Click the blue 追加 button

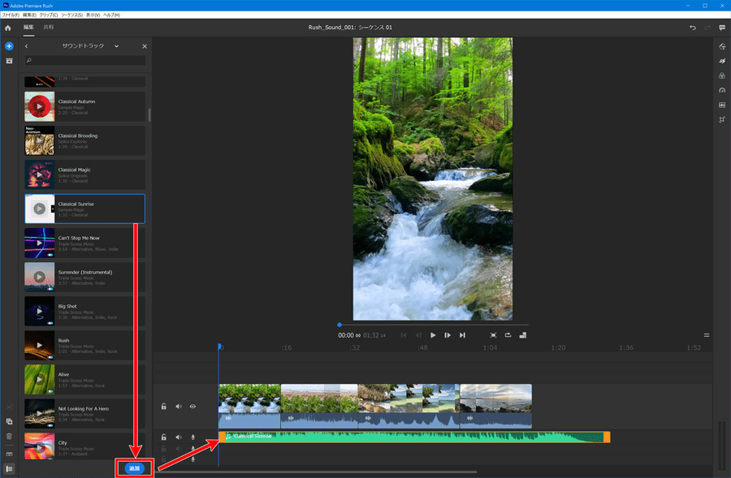(134, 468)
